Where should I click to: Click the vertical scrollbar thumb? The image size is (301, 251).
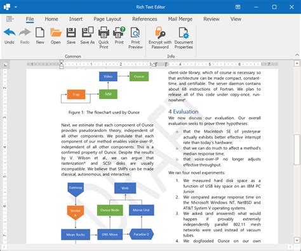297,150
